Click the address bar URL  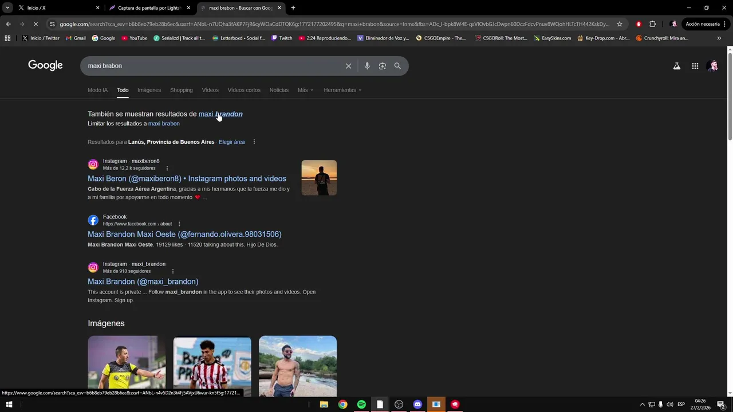click(x=334, y=24)
